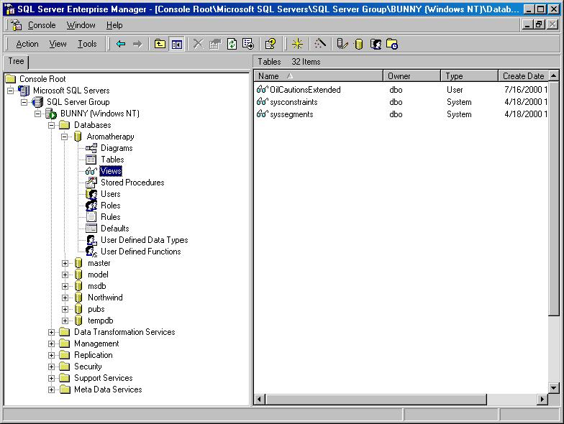This screenshot has width=564, height=424.
Task: Select the Stored Procedures node icon
Action: point(91,183)
